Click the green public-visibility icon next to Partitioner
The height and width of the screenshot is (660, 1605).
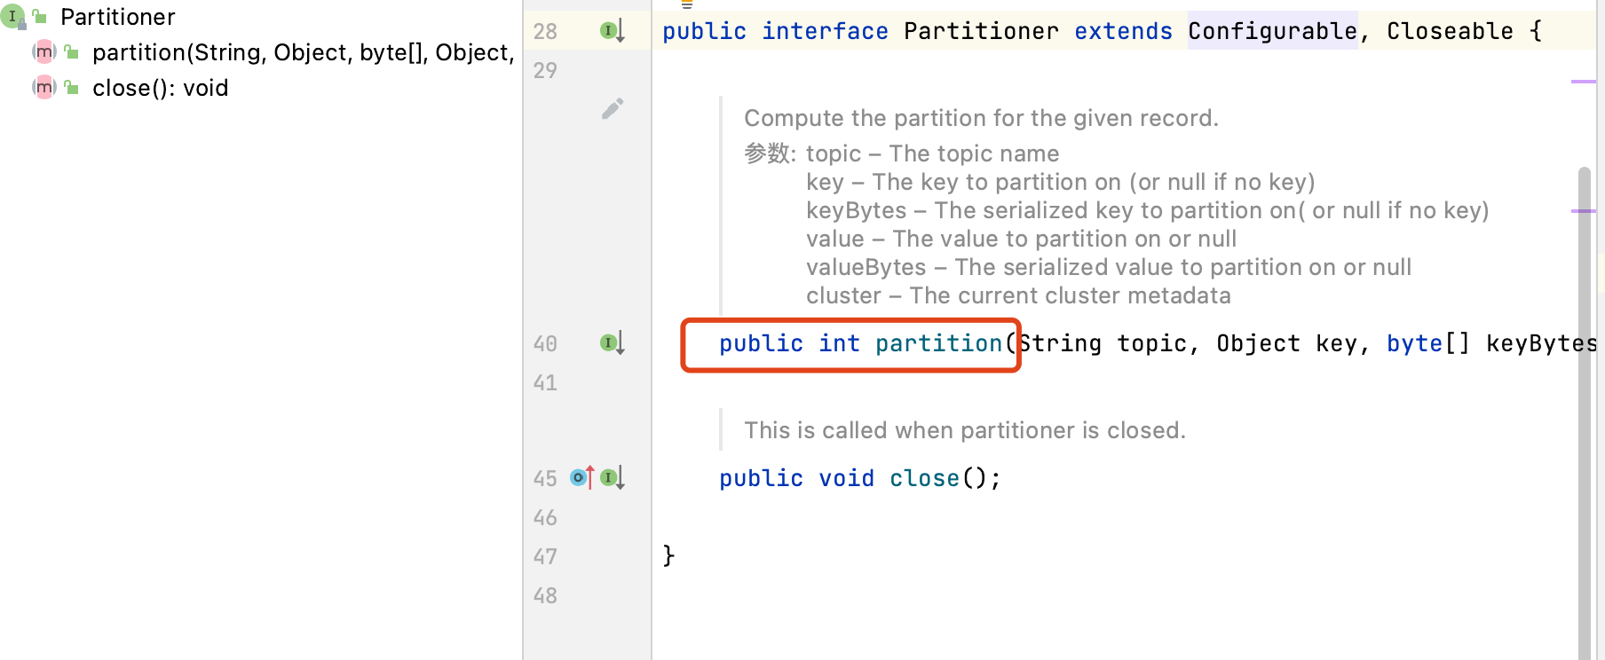pyautogui.click(x=40, y=17)
